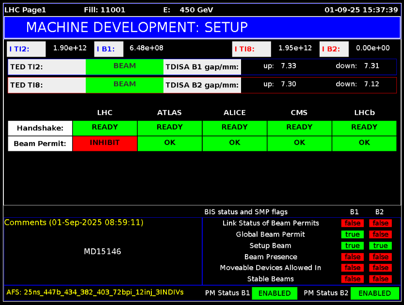Click the ALICE Beam Permit OK cell
404x305 pixels.
(234, 144)
